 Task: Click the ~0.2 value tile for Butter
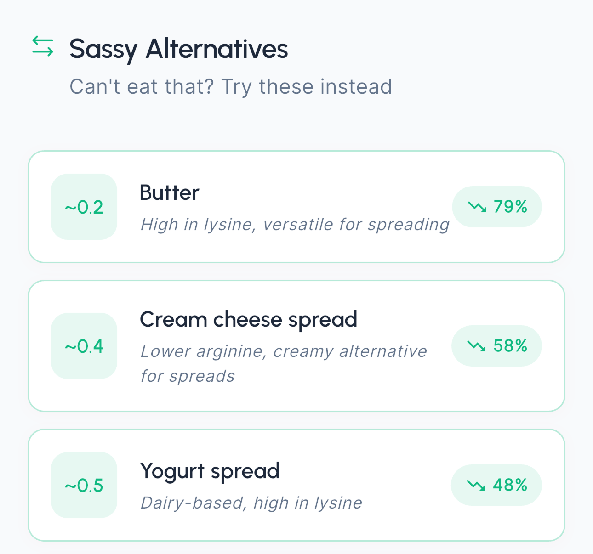pyautogui.click(x=84, y=207)
